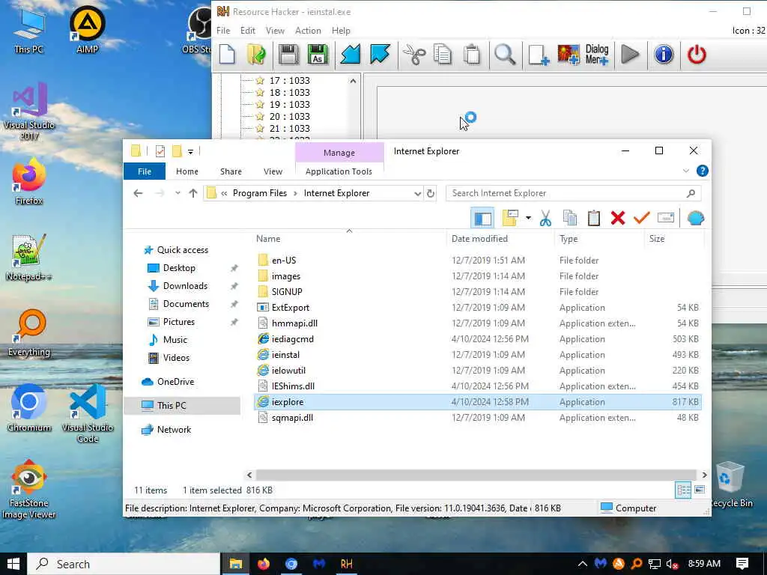The image size is (767, 575).
Task: Click Save As icon in Resource Hacker
Action: click(317, 54)
